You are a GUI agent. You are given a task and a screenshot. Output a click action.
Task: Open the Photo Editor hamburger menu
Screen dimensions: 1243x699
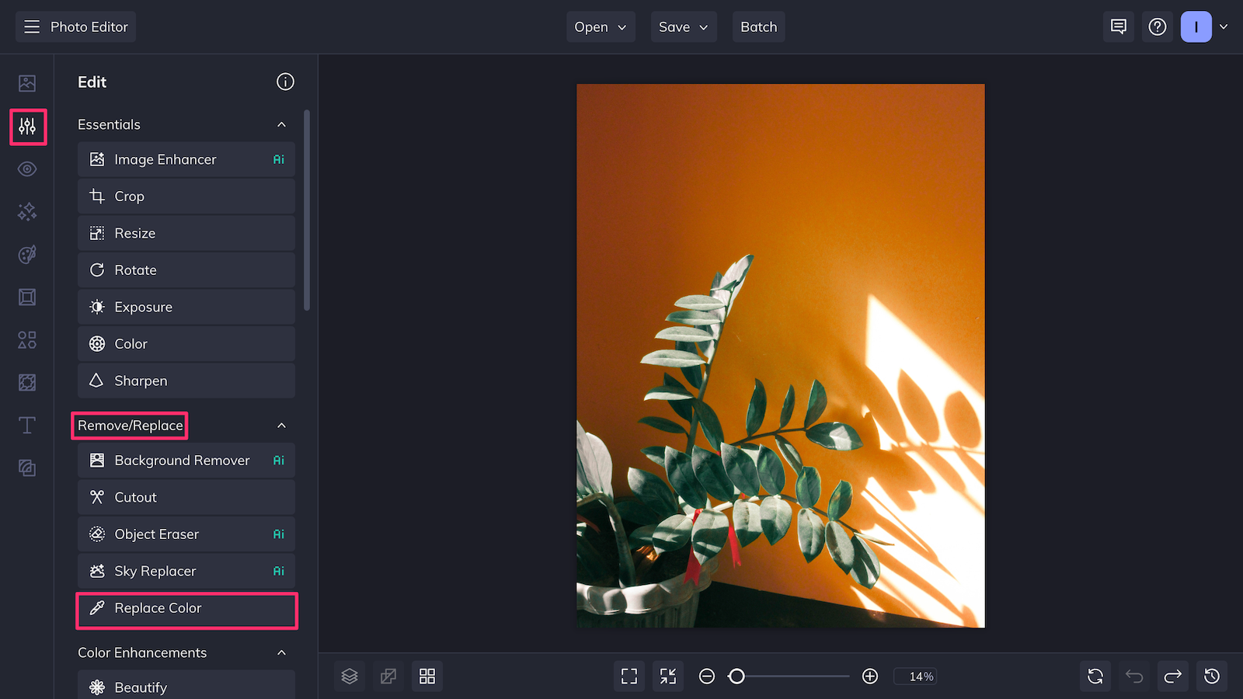tap(32, 26)
